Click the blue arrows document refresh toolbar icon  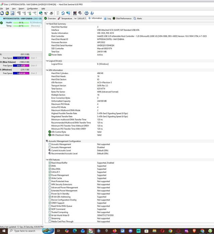pyautogui.click(x=63, y=13)
